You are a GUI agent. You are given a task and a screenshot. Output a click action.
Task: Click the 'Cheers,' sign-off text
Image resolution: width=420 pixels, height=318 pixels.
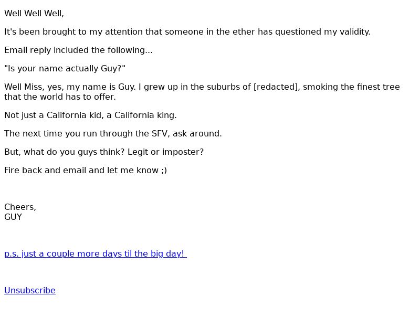20,207
